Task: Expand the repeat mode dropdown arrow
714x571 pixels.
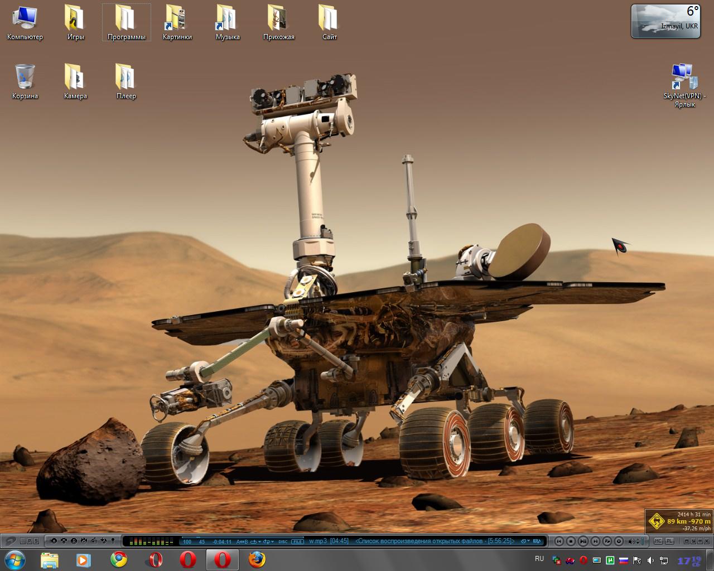Action: click(x=259, y=541)
